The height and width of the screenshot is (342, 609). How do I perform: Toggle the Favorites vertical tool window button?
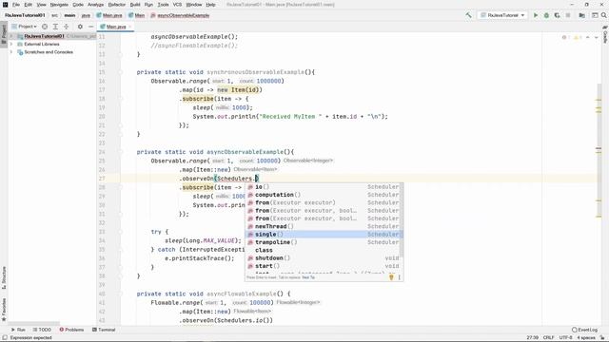[x=4, y=310]
